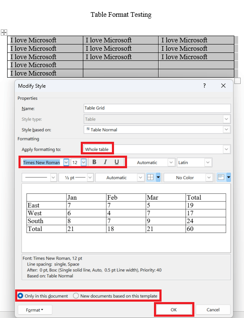The image size is (244, 318).
Task: Expand the cell alignment arrow
Action: coord(228,177)
